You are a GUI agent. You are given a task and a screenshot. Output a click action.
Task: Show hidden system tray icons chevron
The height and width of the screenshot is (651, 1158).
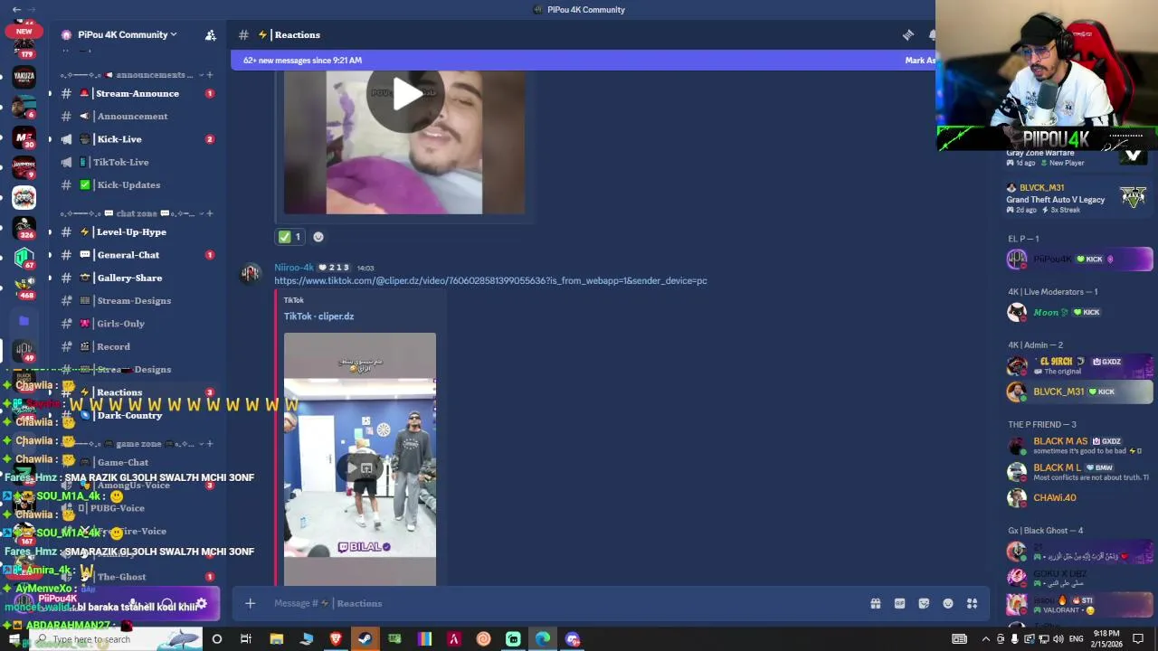pos(986,639)
